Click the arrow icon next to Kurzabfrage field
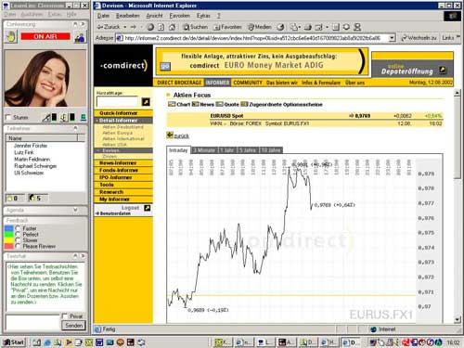 pyautogui.click(x=146, y=102)
